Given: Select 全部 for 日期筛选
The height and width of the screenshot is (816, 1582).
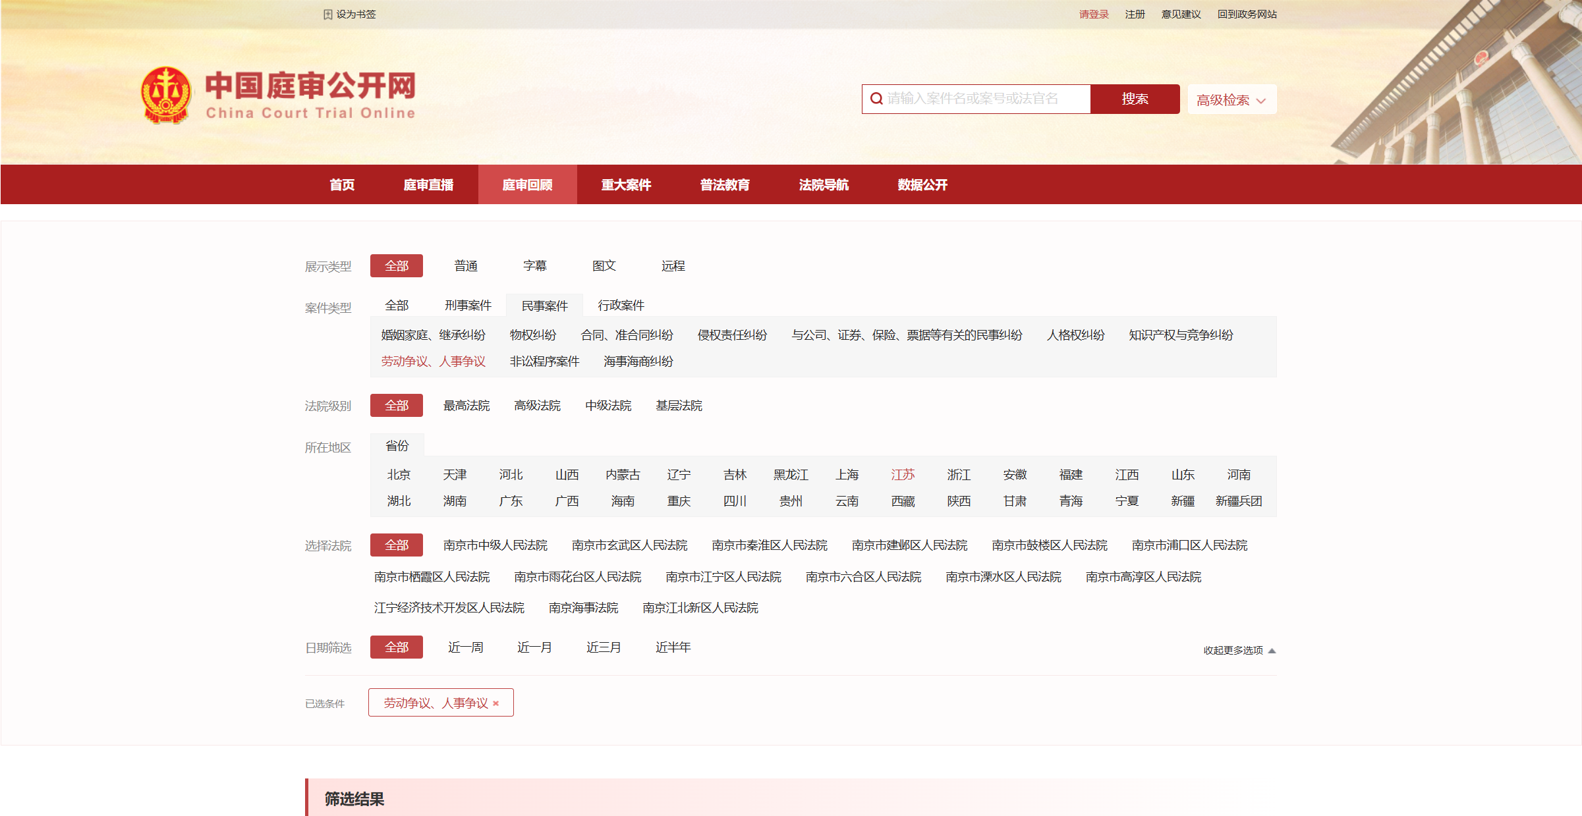Looking at the screenshot, I should 397,647.
